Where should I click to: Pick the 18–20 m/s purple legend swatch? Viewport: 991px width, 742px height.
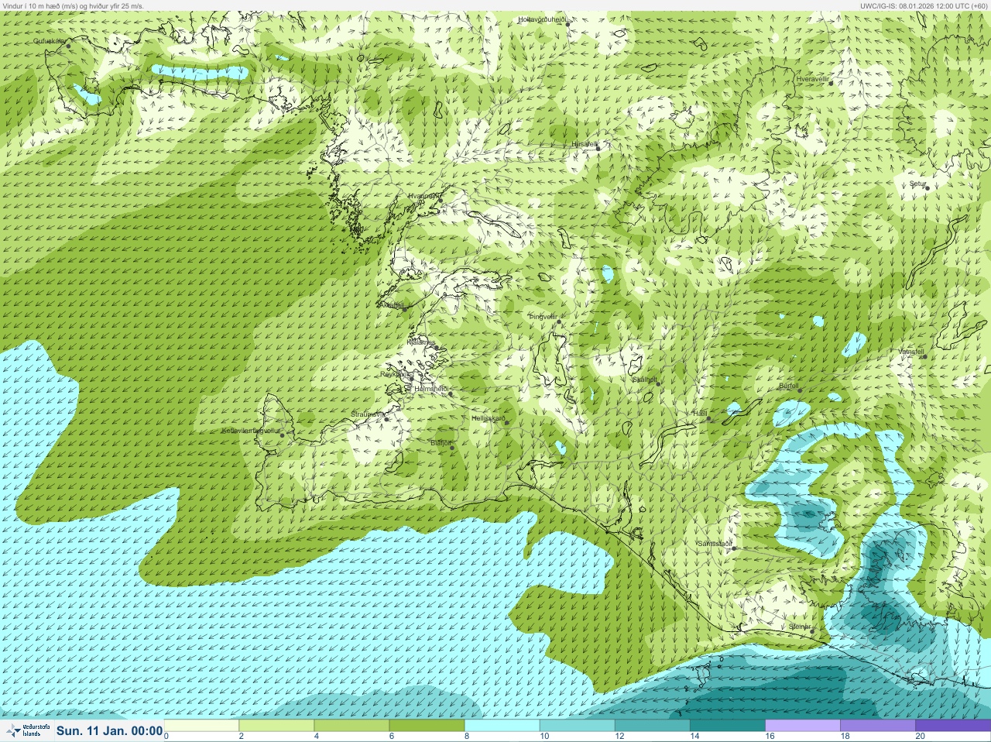878,726
